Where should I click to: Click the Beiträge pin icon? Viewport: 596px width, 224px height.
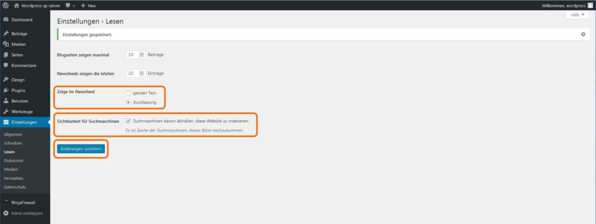[6, 34]
